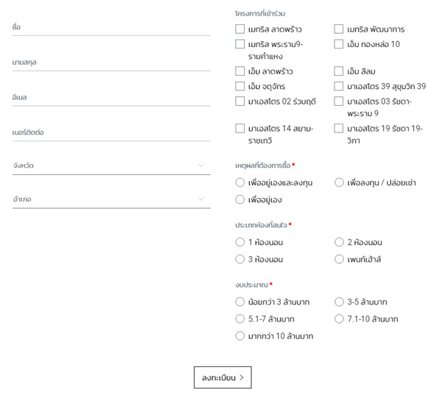Select budget น้อยกว่า 3 ล้านบาท
441x398 pixels.
240,302
